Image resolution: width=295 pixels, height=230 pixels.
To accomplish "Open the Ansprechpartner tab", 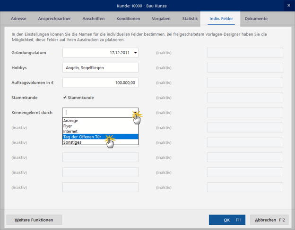I will [x=54, y=19].
